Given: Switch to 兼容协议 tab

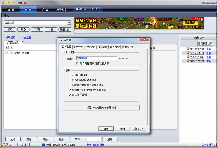Looking at the screenshot, I should [115, 47].
